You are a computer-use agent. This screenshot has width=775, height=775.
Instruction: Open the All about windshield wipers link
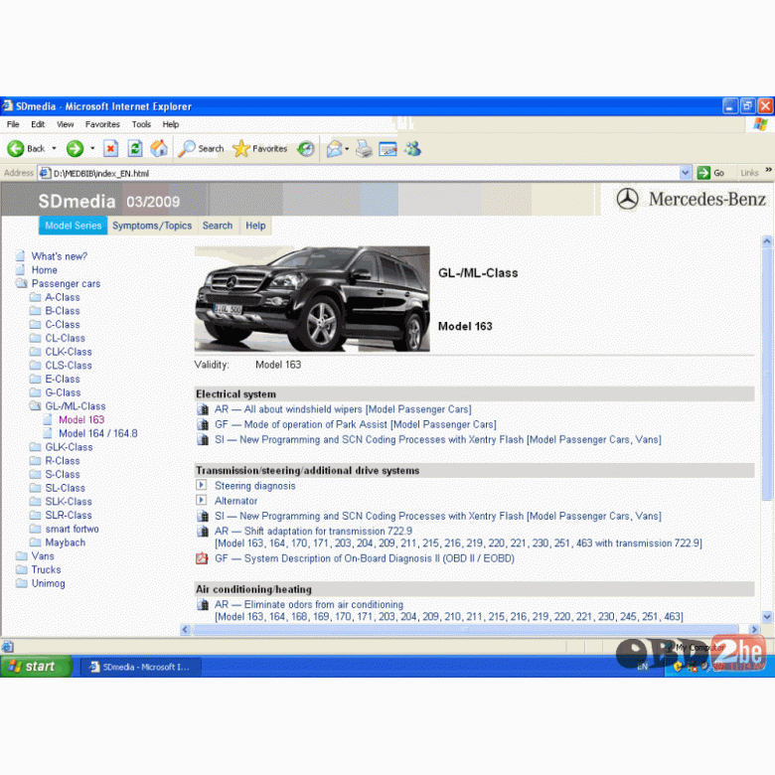343,409
